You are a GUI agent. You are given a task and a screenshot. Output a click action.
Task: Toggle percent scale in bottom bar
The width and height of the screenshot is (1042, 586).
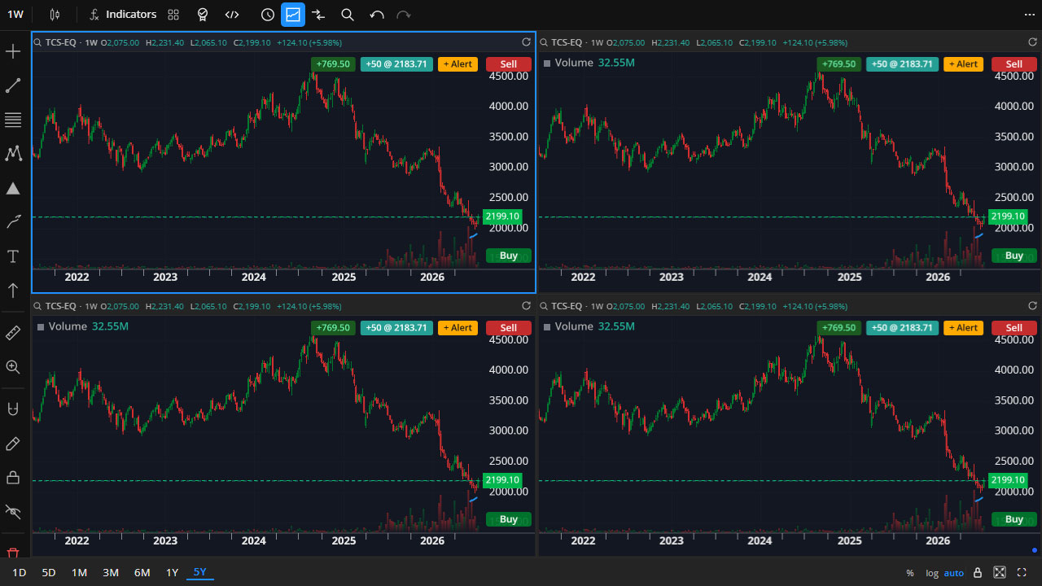[910, 573]
